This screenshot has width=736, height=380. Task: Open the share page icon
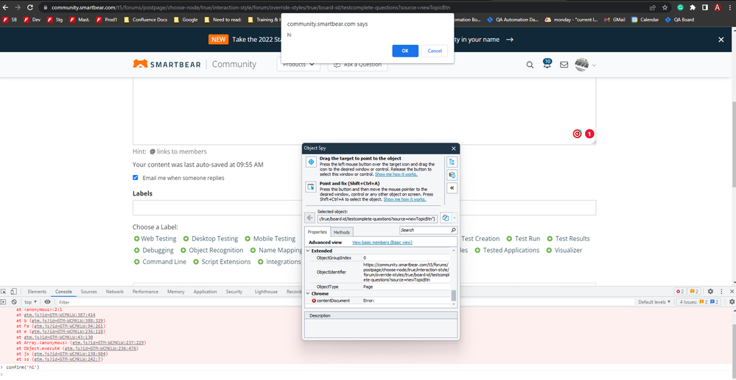(x=653, y=7)
